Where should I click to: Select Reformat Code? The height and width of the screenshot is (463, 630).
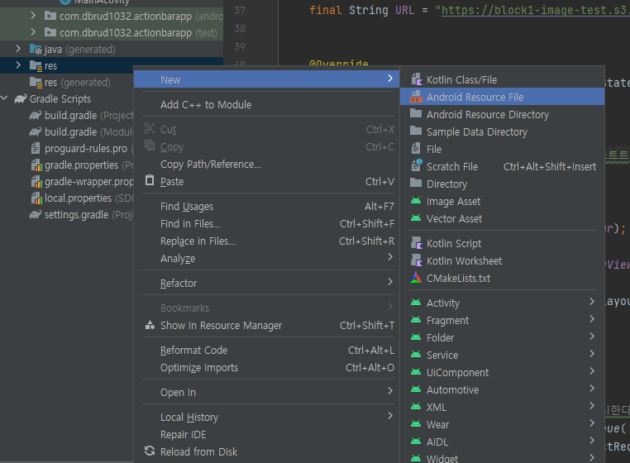click(x=266, y=350)
